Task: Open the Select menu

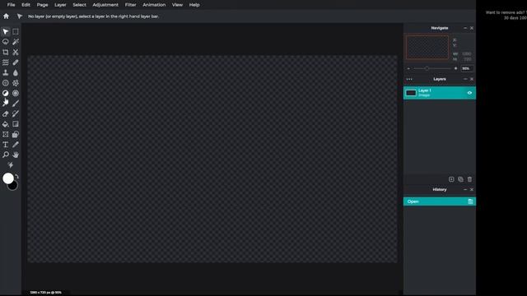Action: (x=79, y=5)
